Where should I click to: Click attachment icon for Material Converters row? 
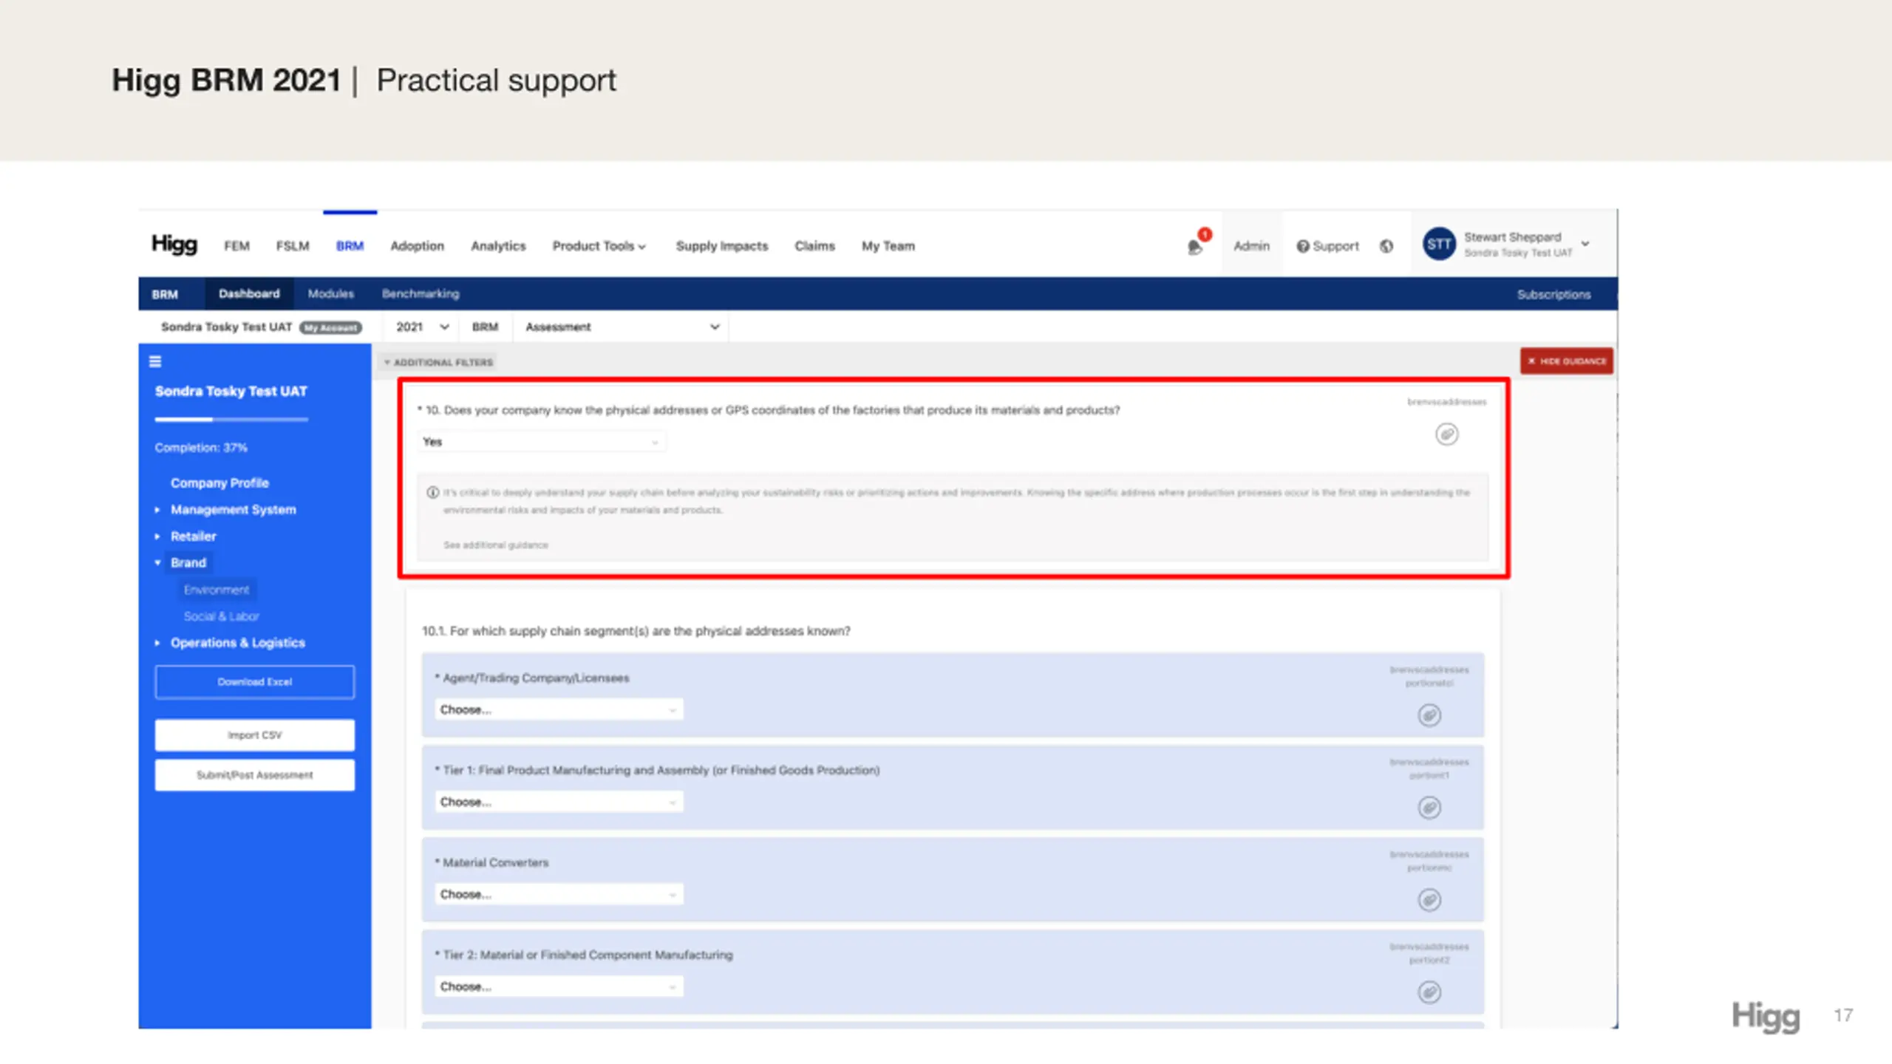(x=1429, y=900)
